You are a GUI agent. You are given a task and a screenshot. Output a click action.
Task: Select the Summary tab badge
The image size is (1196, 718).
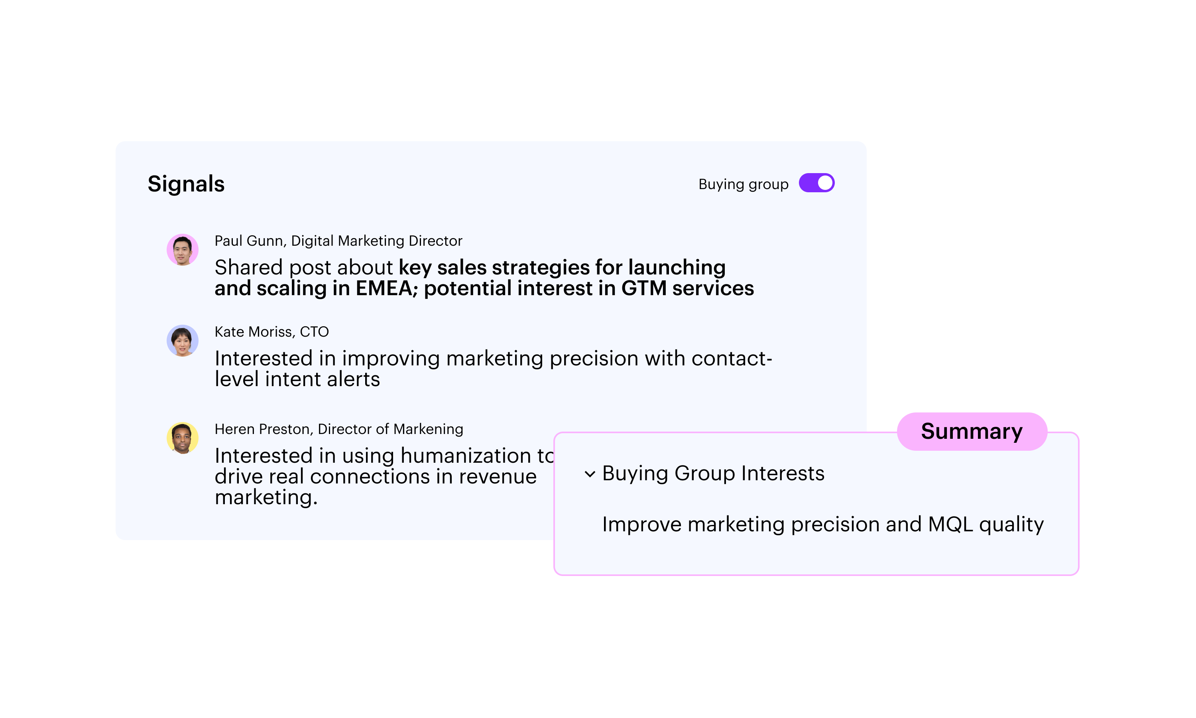pyautogui.click(x=971, y=431)
